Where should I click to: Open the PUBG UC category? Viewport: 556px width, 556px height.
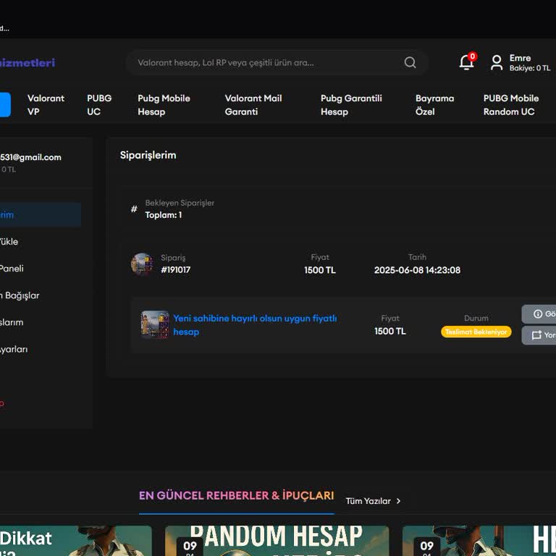click(x=99, y=105)
